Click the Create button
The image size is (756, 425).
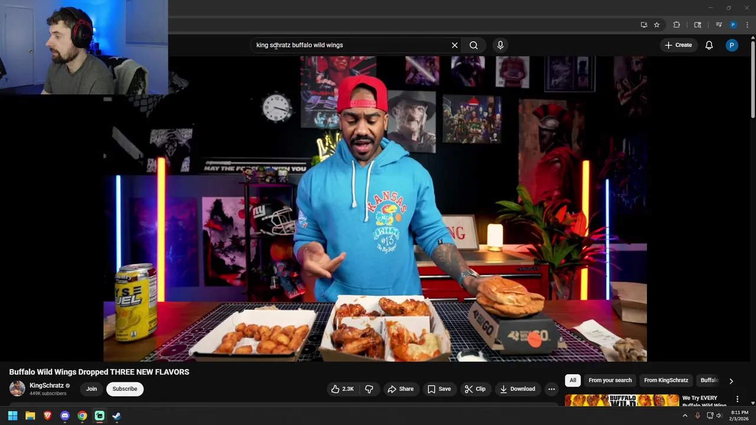coord(678,45)
